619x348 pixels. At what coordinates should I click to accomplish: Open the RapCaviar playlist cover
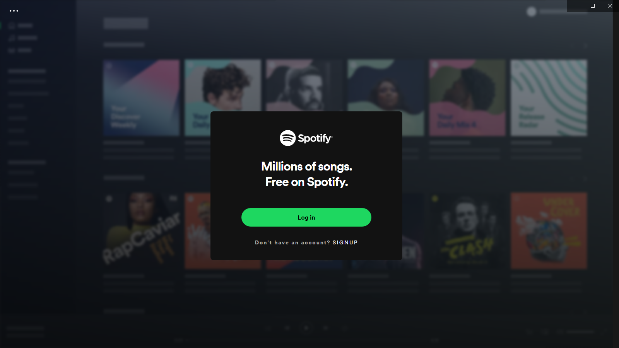click(142, 231)
